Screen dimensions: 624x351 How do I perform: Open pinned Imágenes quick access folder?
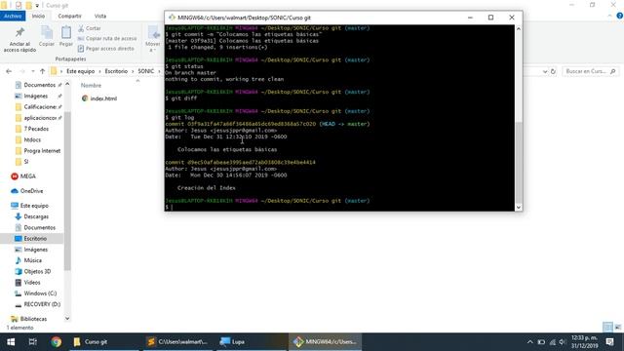pos(35,96)
